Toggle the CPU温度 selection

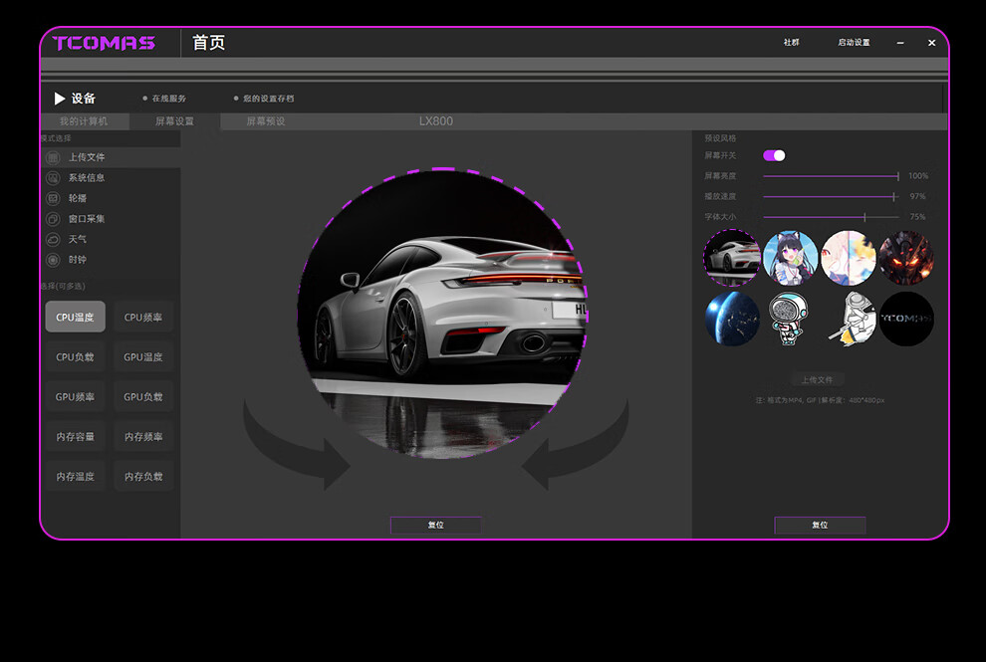[x=75, y=317]
